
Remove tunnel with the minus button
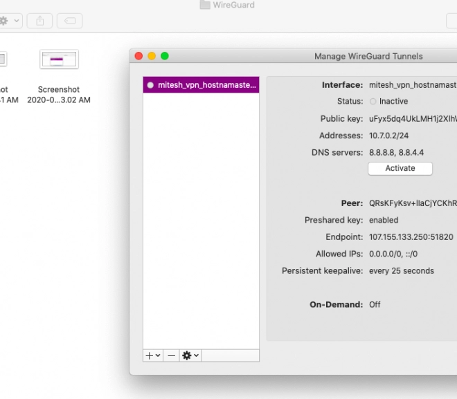point(172,355)
